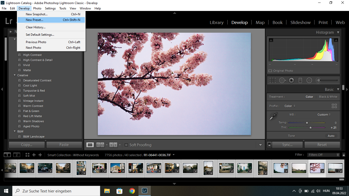The width and height of the screenshot is (349, 196).
Task: Open the toolbar content dropdown arrow
Action: [x=260, y=145]
